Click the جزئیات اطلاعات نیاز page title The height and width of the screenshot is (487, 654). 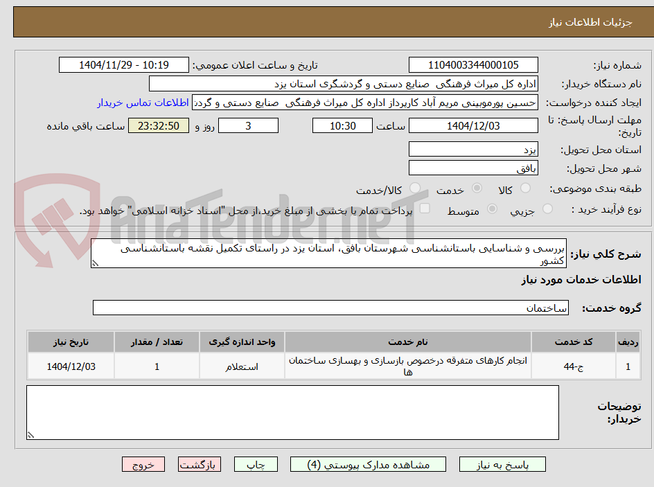pyautogui.click(x=590, y=22)
